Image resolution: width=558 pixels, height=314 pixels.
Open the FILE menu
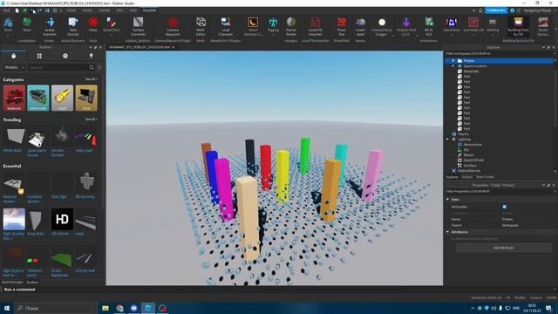6,10
